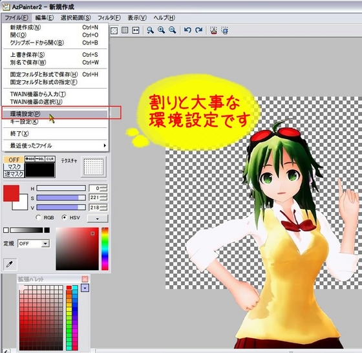Click the redo arrow icon
The height and width of the screenshot is (353, 362).
198,30
